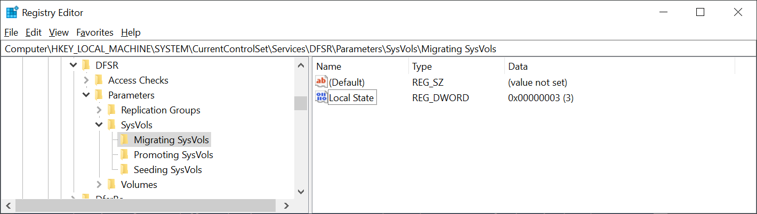Select the DFSR tree key
The height and width of the screenshot is (214, 757).
point(107,65)
